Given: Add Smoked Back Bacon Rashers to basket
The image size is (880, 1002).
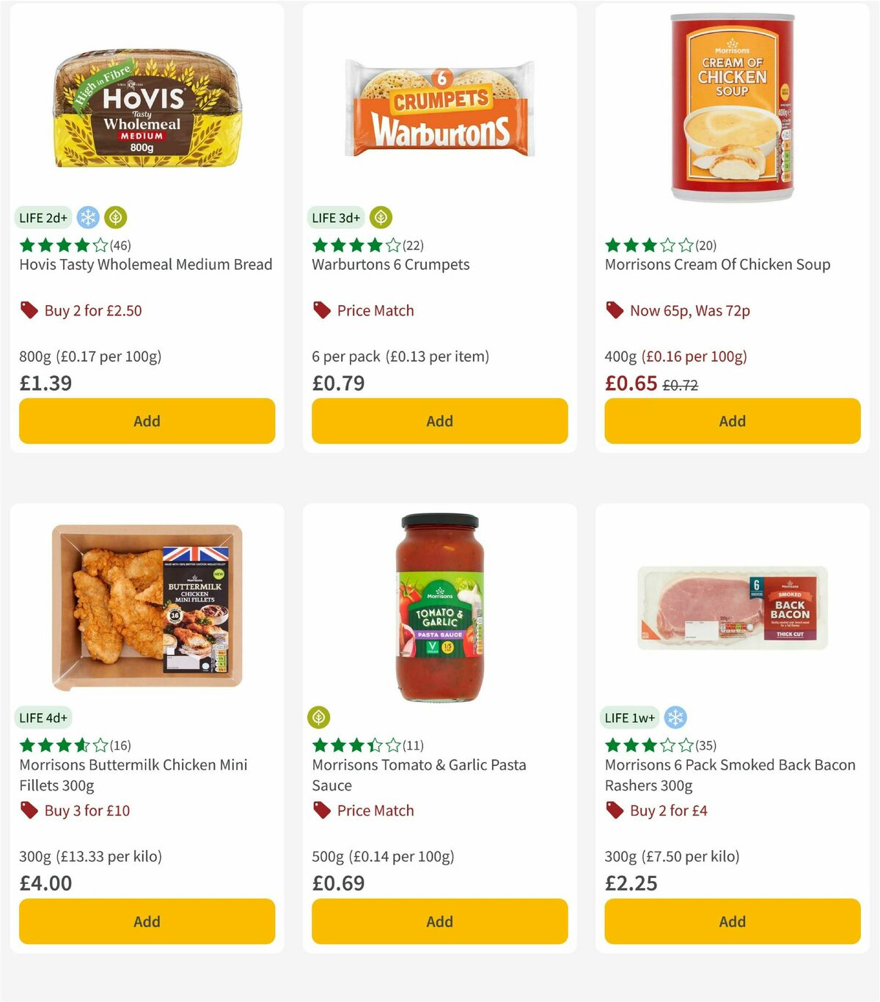Looking at the screenshot, I should pyautogui.click(x=732, y=921).
